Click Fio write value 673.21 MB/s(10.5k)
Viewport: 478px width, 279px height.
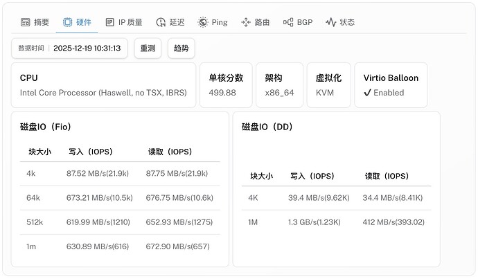100,198
